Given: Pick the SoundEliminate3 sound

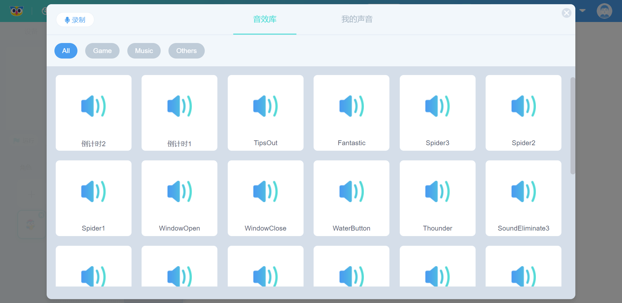Looking at the screenshot, I should (524, 198).
